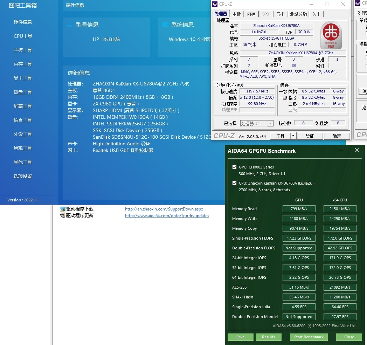Viewport: 367px width, 345px height.
Task: Click Start Benchmark in AIDA64
Action: click(x=309, y=337)
